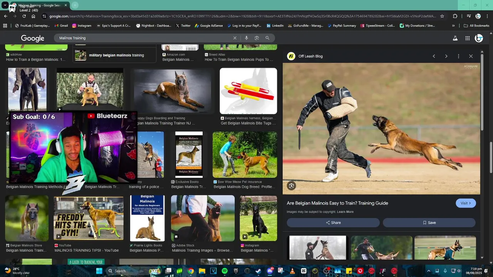This screenshot has width=493, height=277.
Task: Open the Exclusive Books Belgian Malinois thumbnail
Action: (189, 155)
